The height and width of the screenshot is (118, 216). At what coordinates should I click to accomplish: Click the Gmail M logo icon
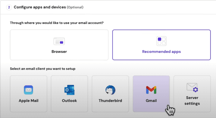click(x=151, y=90)
